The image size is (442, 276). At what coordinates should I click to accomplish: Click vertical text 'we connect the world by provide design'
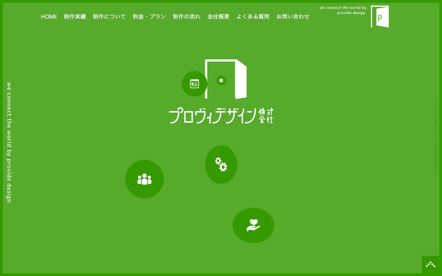pyautogui.click(x=9, y=142)
